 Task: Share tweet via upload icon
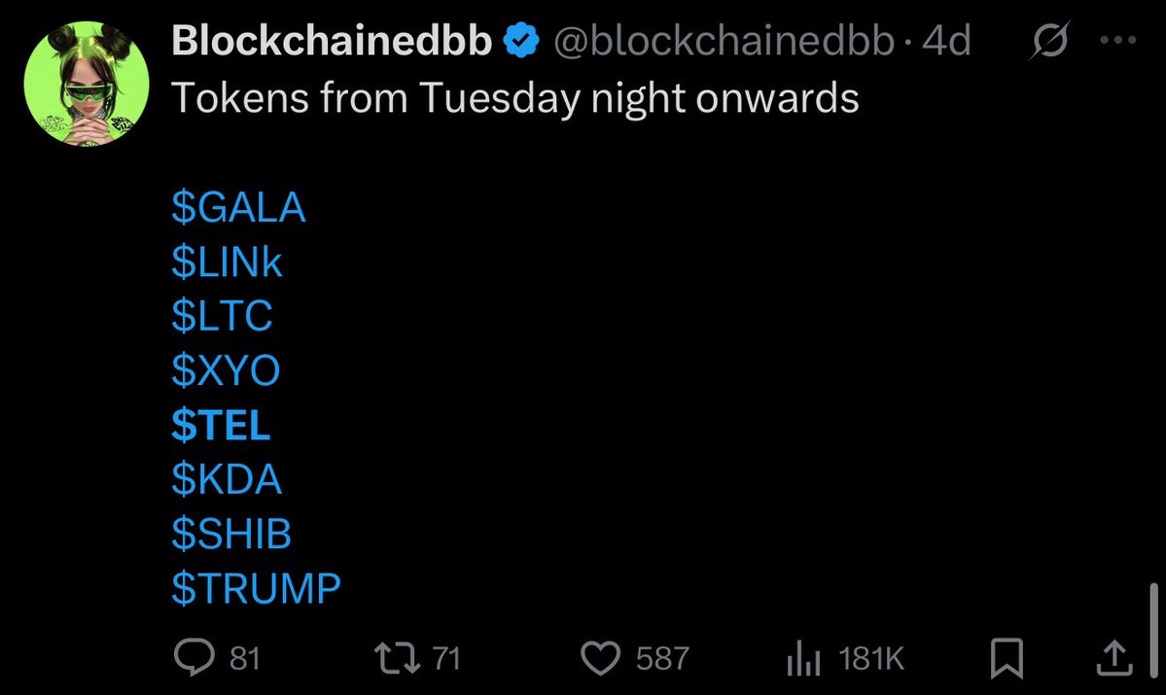1113,658
